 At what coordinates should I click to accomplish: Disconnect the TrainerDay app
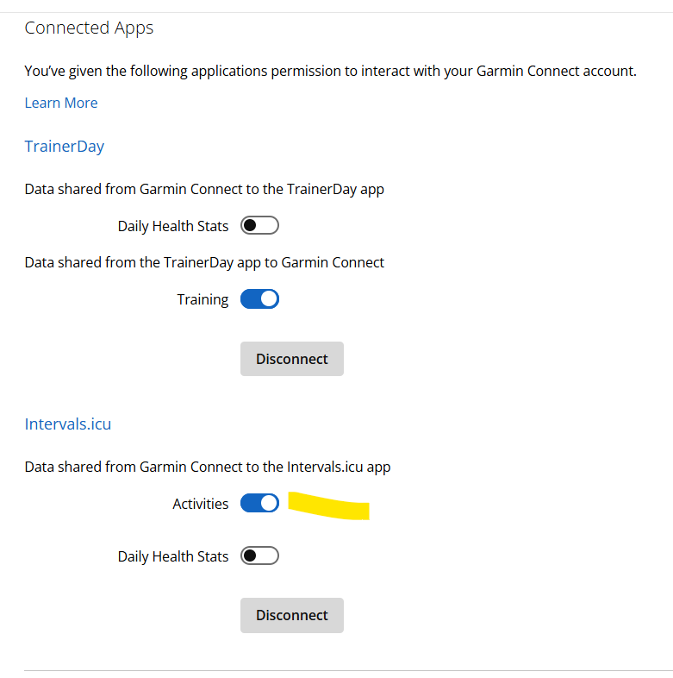(291, 359)
